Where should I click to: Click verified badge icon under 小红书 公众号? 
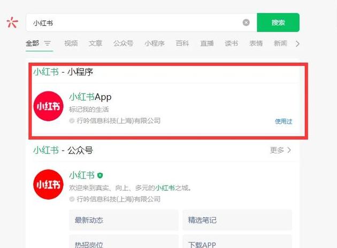(x=72, y=199)
